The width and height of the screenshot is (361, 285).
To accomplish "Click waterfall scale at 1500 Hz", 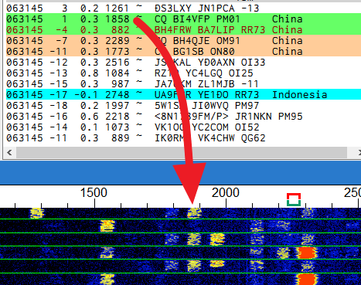I will [x=94, y=193].
